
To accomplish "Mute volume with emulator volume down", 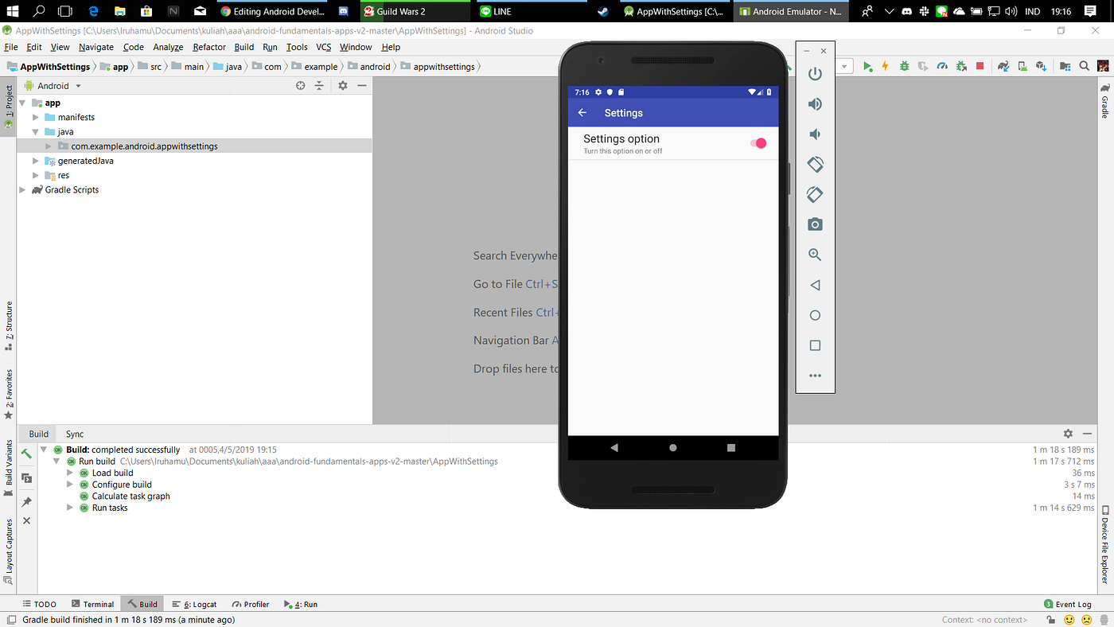I will (815, 134).
